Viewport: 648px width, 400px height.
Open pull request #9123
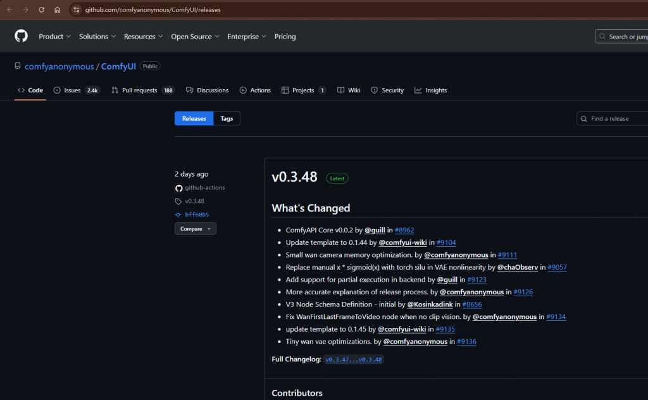(477, 280)
